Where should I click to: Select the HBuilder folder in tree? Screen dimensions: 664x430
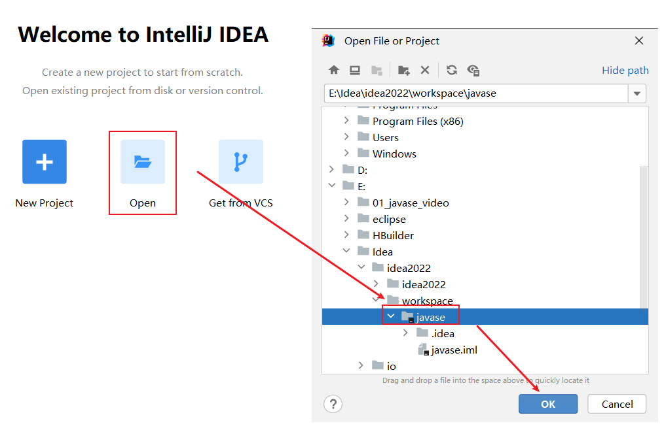pos(393,235)
